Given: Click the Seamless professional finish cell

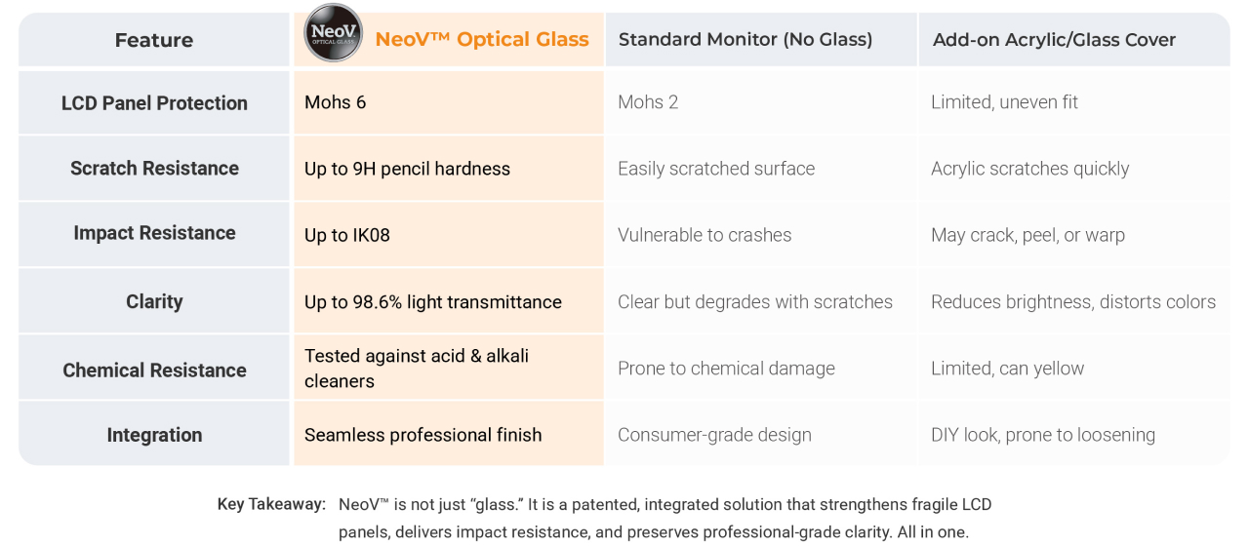Looking at the screenshot, I should click(423, 435).
